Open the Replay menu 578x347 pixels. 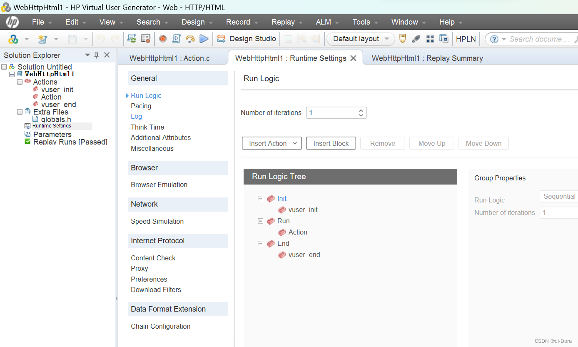(x=287, y=22)
